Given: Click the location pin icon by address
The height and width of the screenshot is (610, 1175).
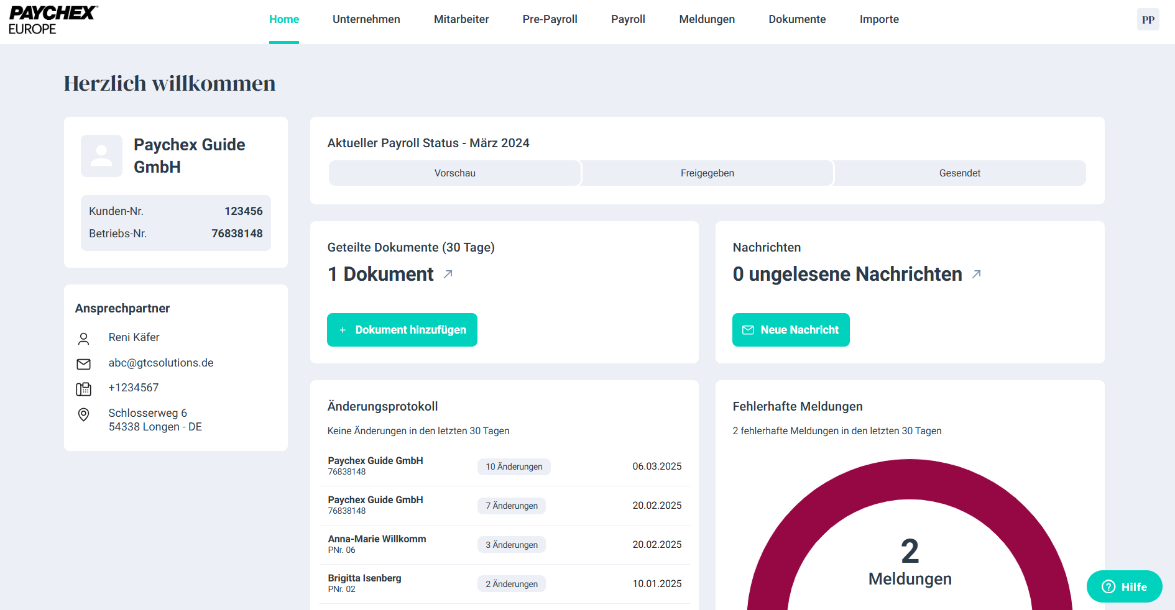Looking at the screenshot, I should click(83, 414).
